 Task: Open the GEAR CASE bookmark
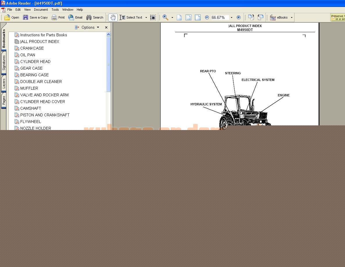(31, 68)
